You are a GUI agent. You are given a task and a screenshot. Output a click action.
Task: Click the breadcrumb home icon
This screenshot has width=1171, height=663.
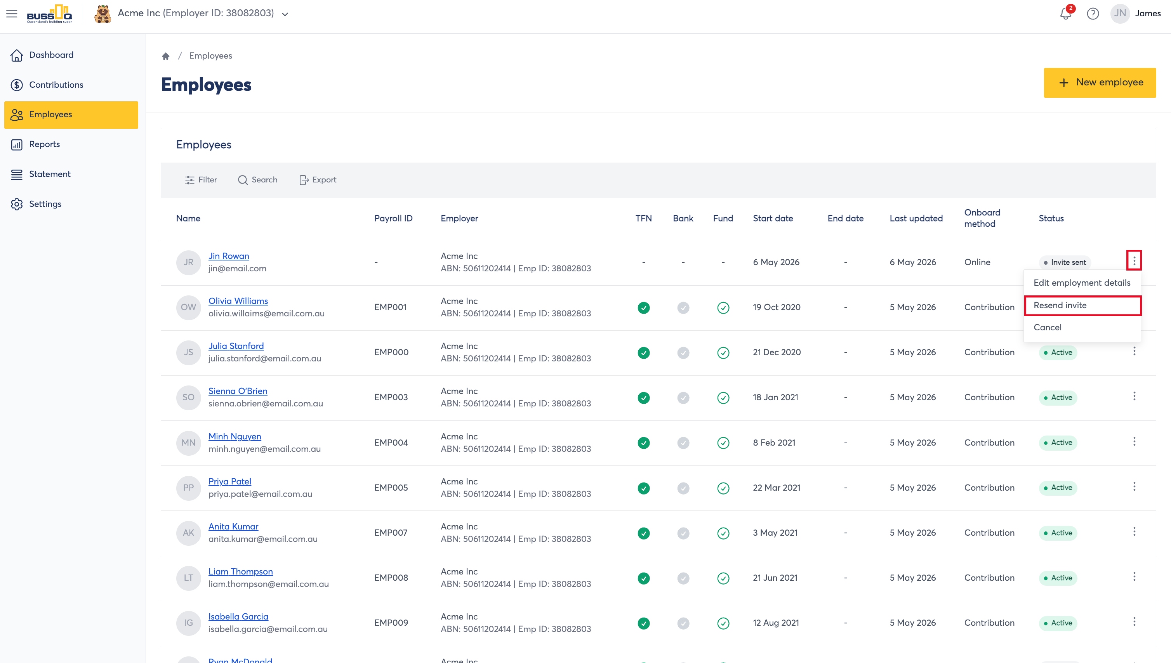coord(166,56)
